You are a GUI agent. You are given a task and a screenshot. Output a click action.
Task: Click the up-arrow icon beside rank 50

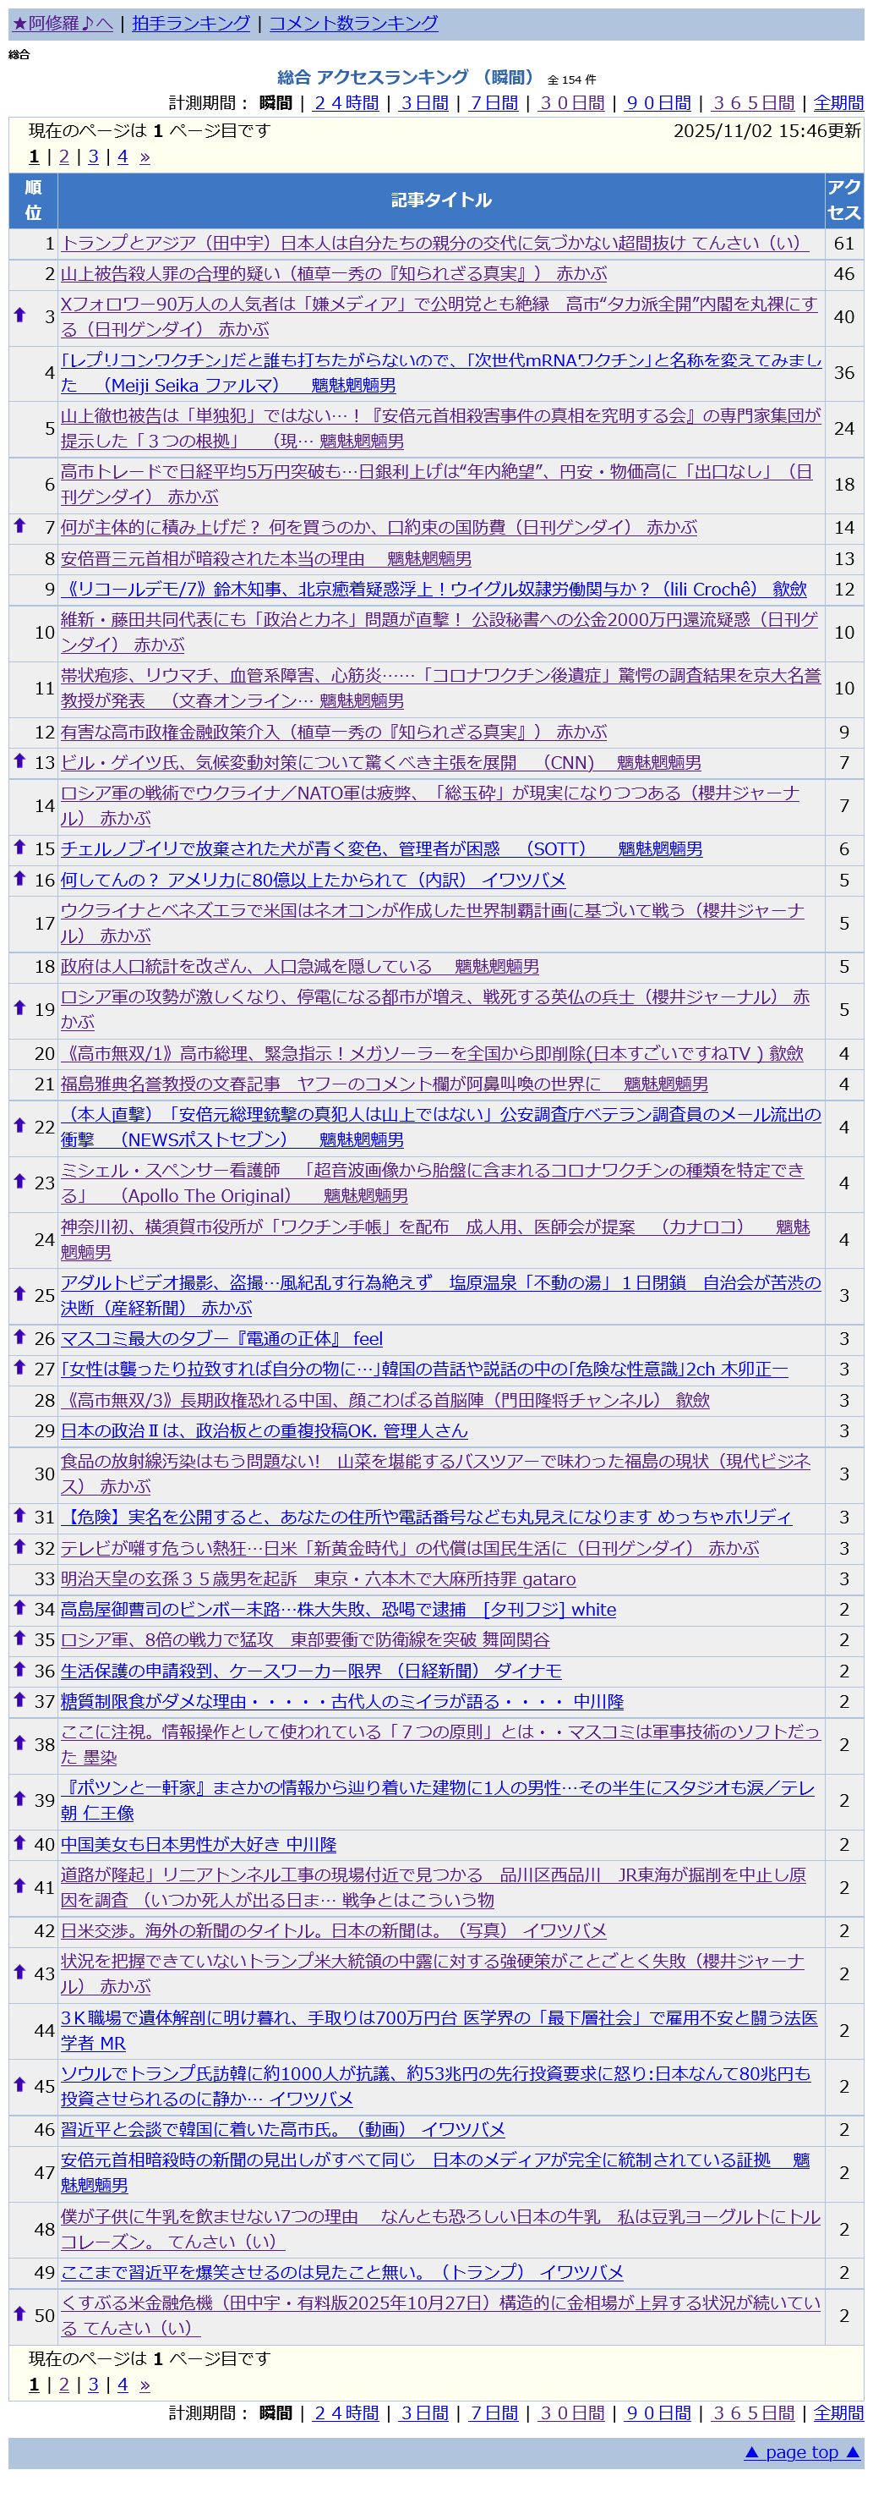pos(19,2314)
